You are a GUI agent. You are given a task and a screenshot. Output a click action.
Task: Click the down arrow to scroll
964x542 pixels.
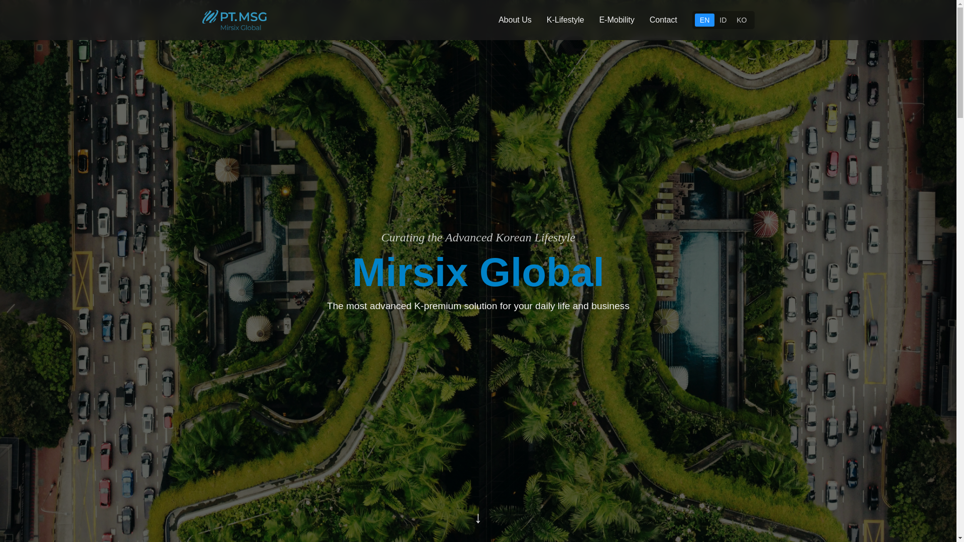[x=478, y=518]
